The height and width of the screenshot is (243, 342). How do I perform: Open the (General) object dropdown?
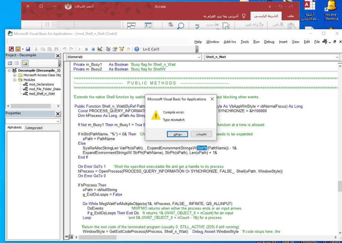tap(199, 57)
